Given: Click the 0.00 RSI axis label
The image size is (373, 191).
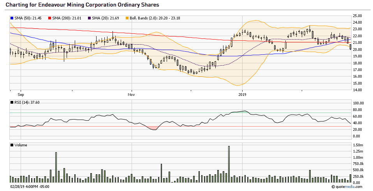Looking at the screenshot, I should pos(357,136).
